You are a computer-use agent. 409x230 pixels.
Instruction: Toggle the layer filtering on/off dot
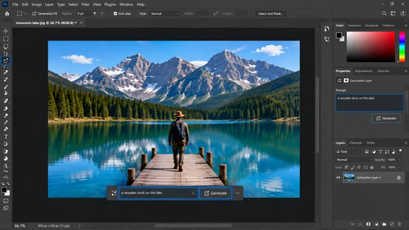click(x=400, y=151)
